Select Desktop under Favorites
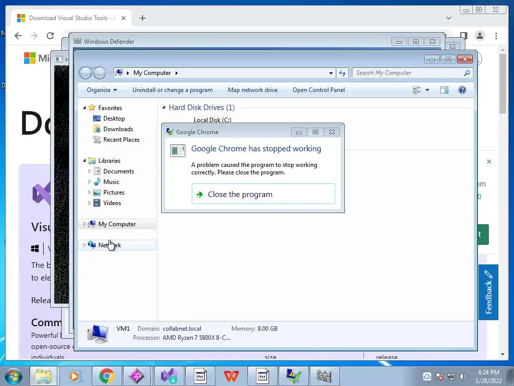Viewport: 514px width, 386px height. [114, 119]
